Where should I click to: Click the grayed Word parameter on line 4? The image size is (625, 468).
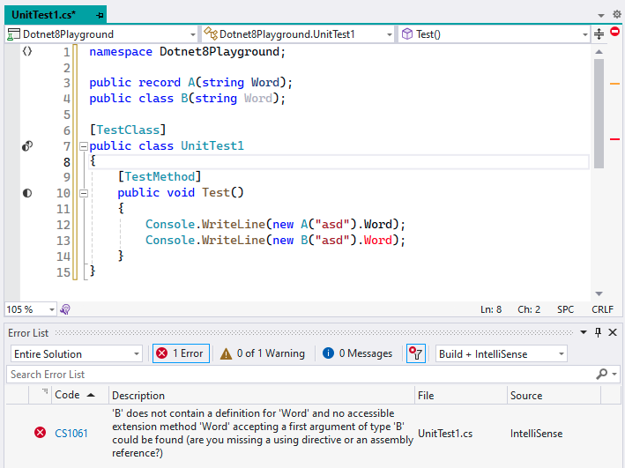258,98
